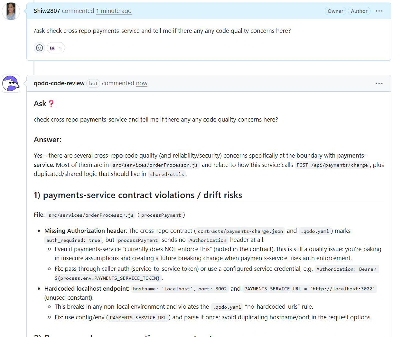Open the '1 minute ago' timestamp link
402x337 pixels.
114,11
